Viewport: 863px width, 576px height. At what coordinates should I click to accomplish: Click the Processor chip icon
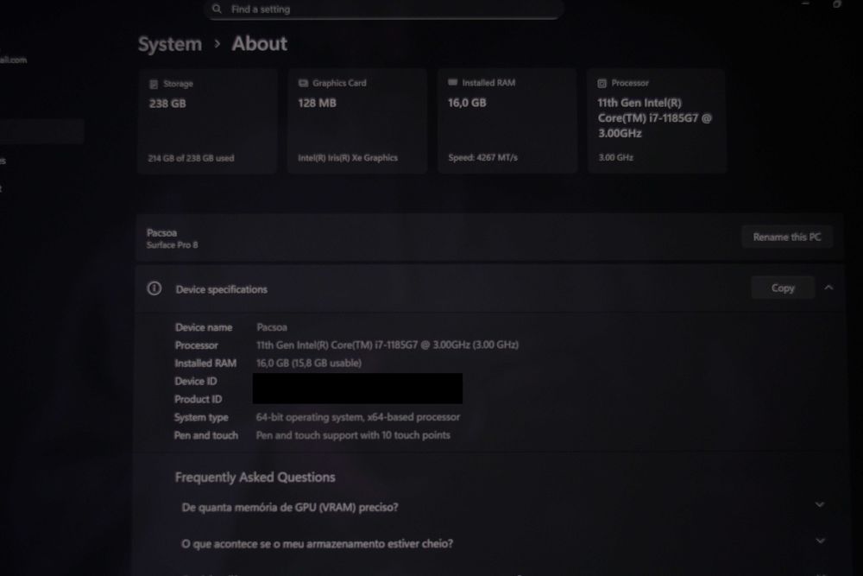click(602, 83)
